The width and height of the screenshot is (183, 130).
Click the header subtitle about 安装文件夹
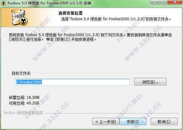(x=116, y=19)
